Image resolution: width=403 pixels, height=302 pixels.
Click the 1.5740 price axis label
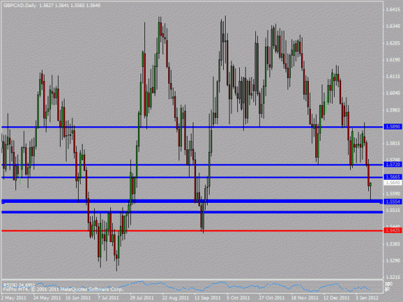click(393, 160)
